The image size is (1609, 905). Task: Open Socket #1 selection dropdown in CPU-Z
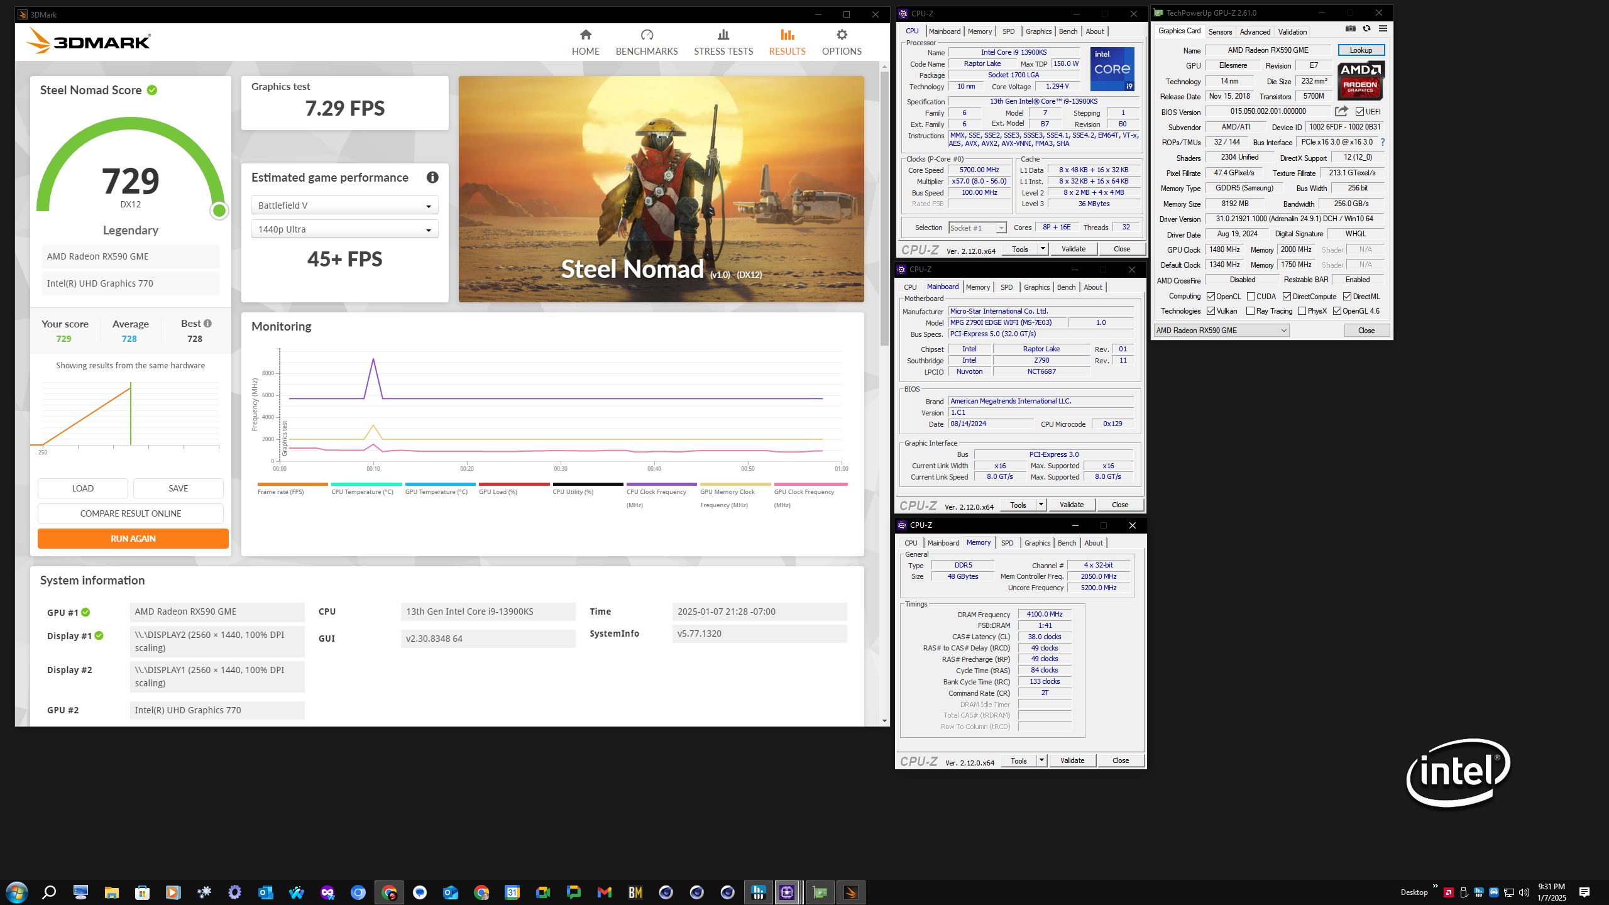pyautogui.click(x=977, y=228)
